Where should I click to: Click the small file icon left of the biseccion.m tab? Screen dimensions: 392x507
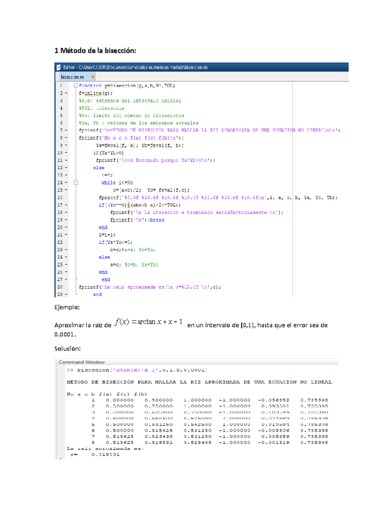coord(57,77)
